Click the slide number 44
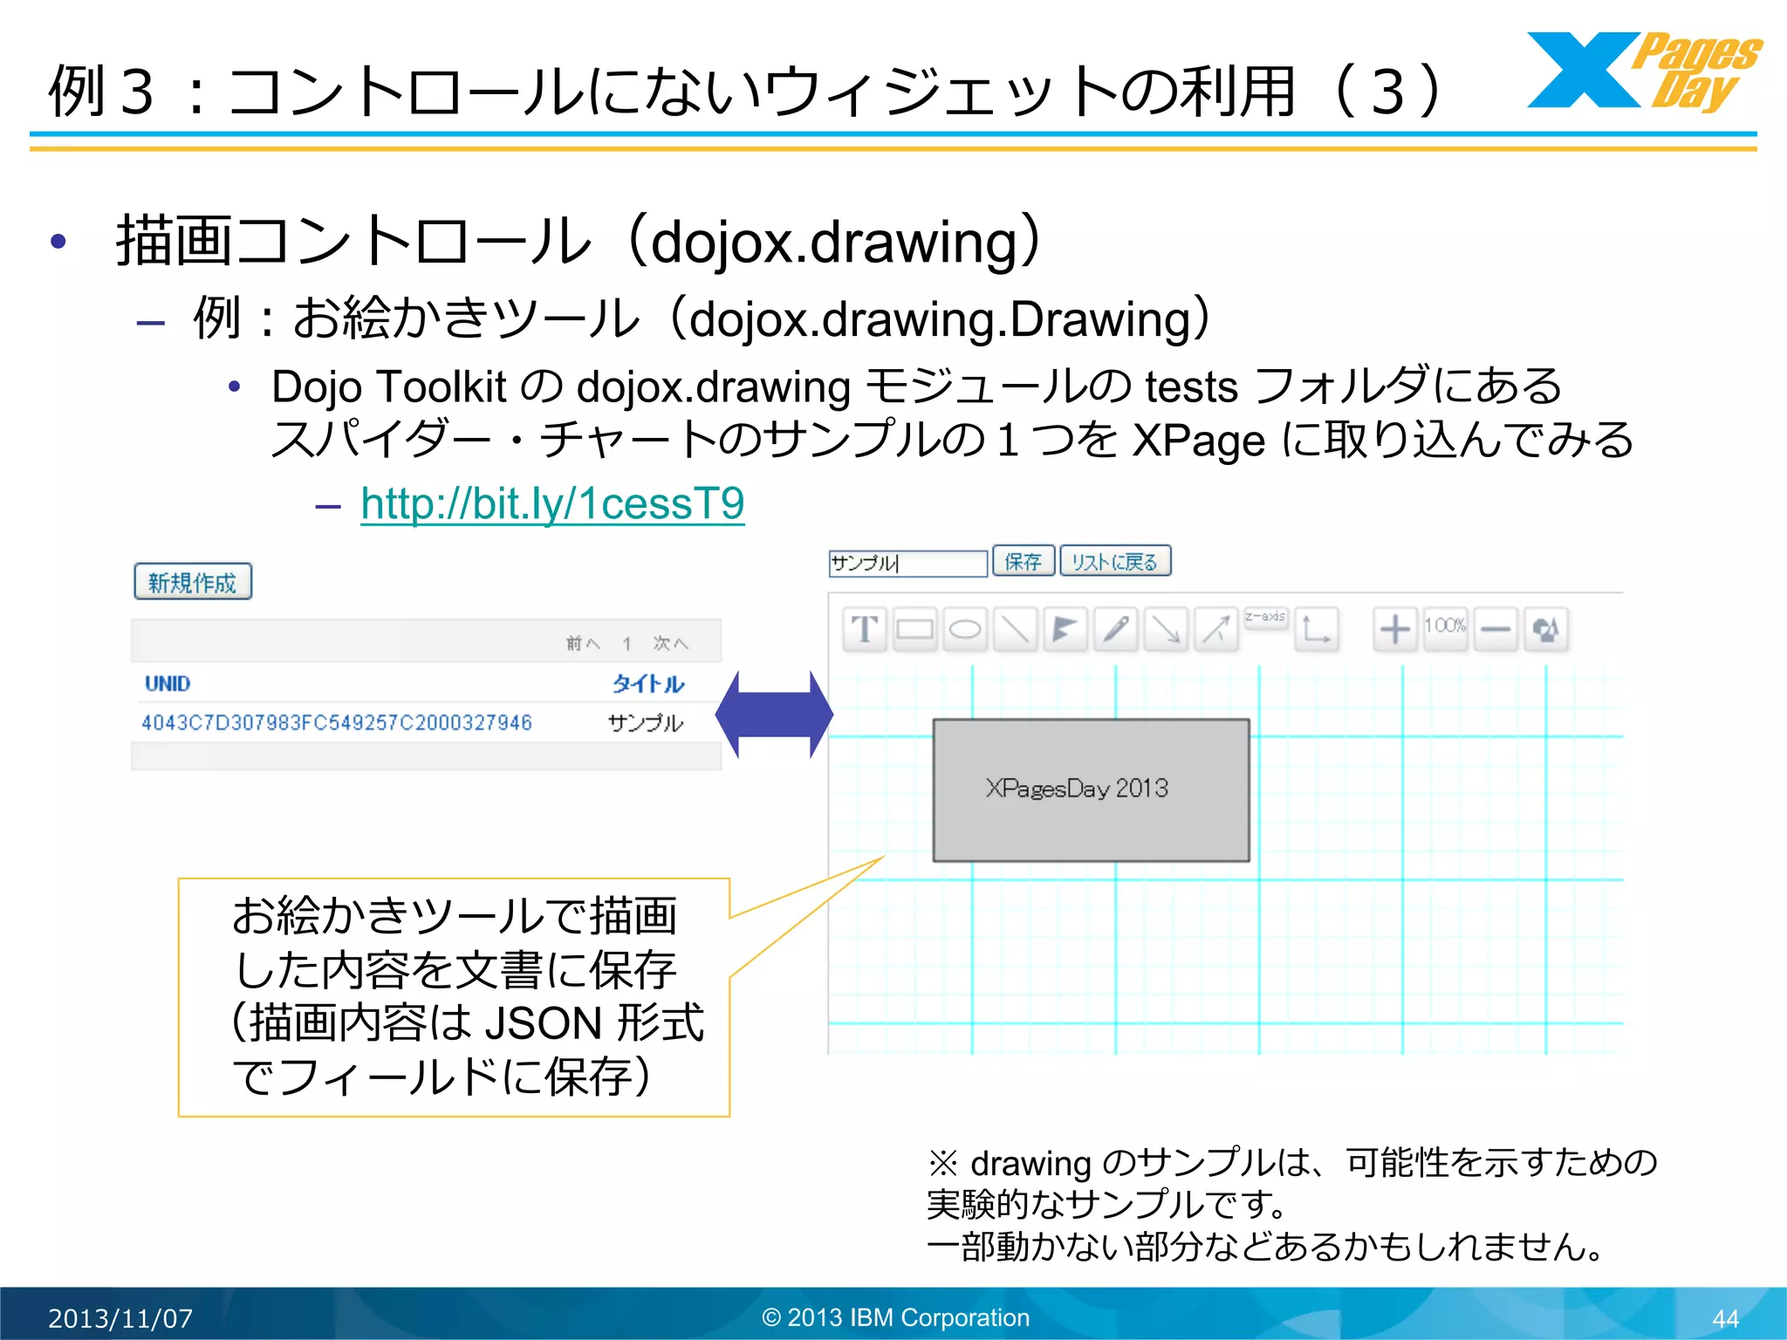This screenshot has height=1340, width=1787. [x=1725, y=1319]
